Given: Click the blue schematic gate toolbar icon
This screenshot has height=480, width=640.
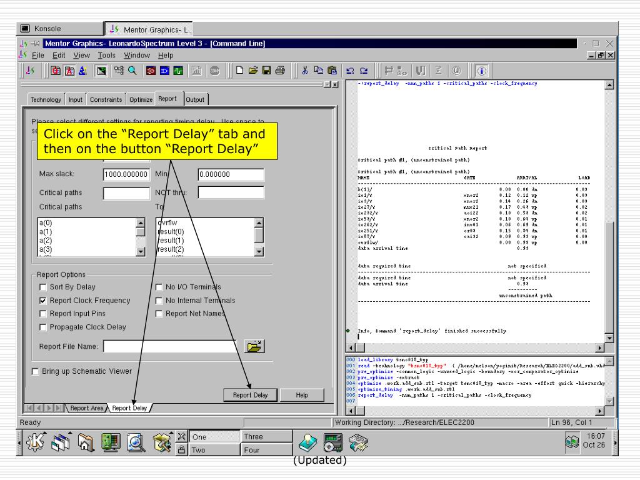Looking at the screenshot, I should [x=164, y=71].
